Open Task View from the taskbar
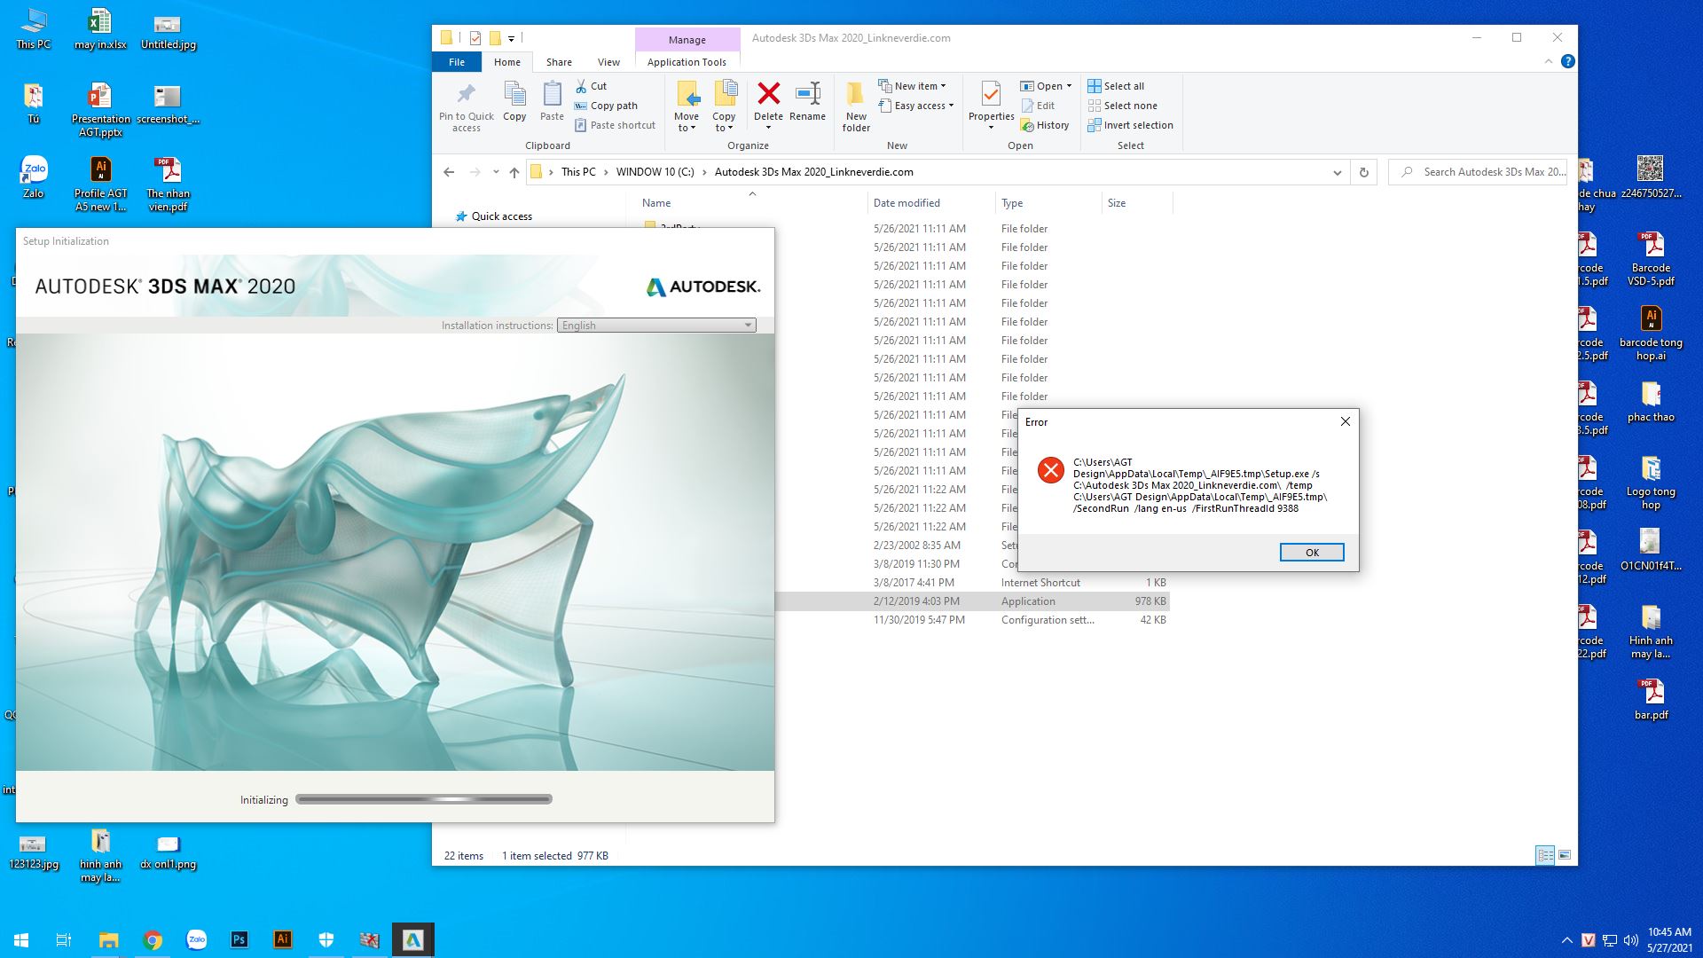Screen dimensions: 1703x958 coord(64,939)
